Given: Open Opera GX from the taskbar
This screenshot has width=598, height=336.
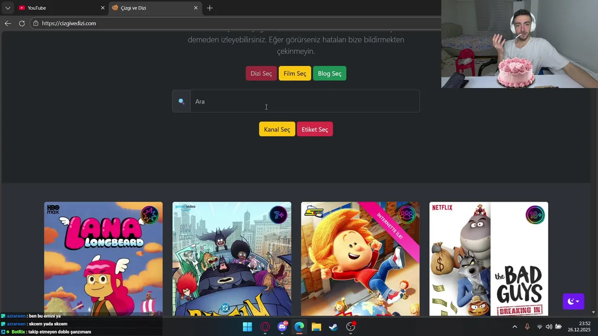Looking at the screenshot, I should pos(265,327).
